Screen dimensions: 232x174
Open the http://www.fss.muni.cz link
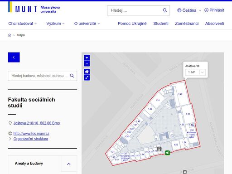(31, 134)
